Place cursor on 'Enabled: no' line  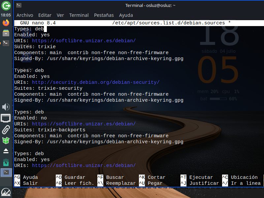click(x=30, y=118)
